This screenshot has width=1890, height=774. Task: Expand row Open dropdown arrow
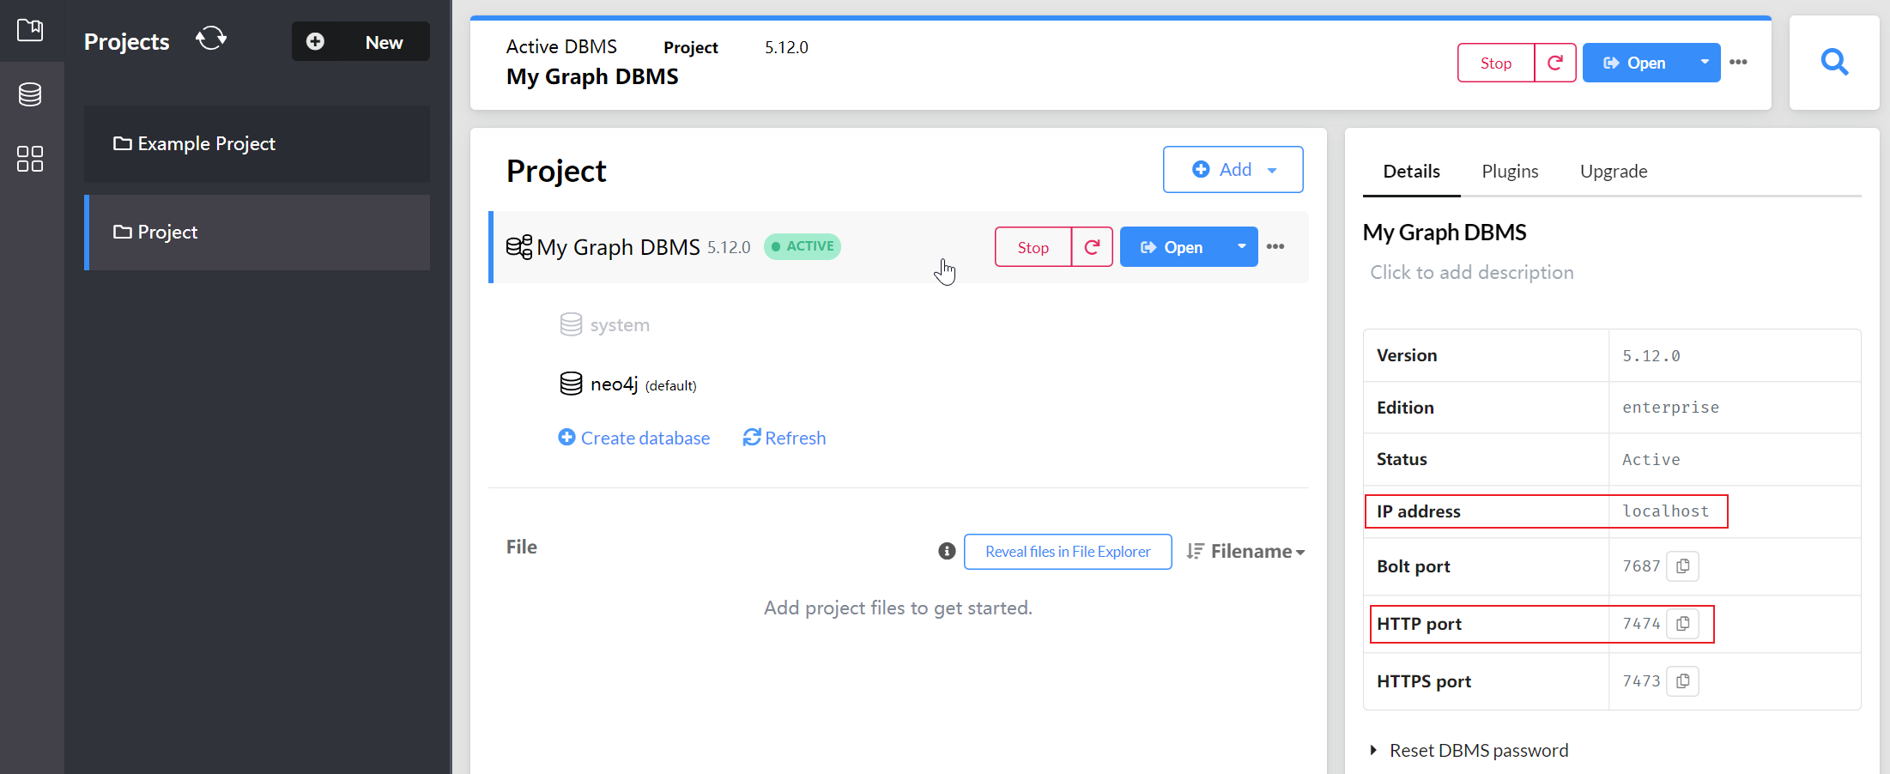coord(1242,247)
